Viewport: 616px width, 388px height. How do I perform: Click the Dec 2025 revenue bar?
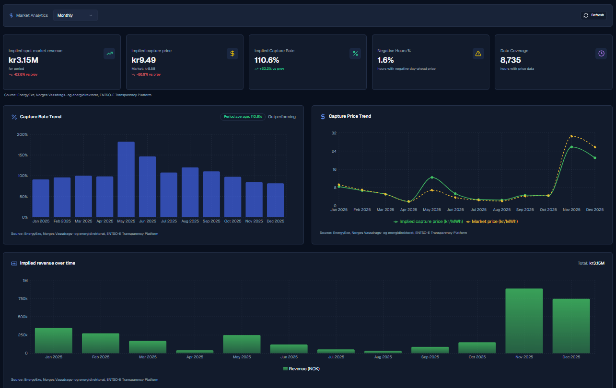571,326
